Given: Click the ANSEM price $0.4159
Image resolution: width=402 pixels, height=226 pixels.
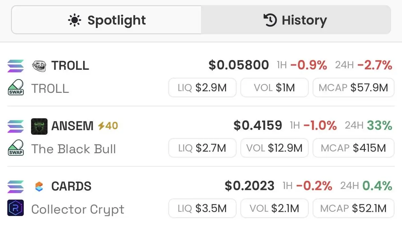Looking at the screenshot, I should tap(258, 126).
